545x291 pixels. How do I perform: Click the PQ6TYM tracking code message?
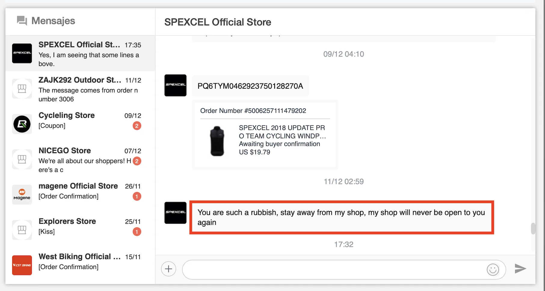coord(250,86)
